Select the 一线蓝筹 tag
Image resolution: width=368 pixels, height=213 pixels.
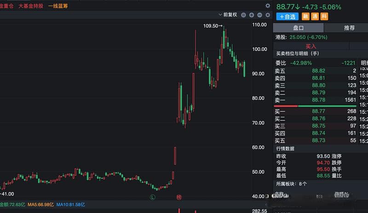click(x=58, y=6)
